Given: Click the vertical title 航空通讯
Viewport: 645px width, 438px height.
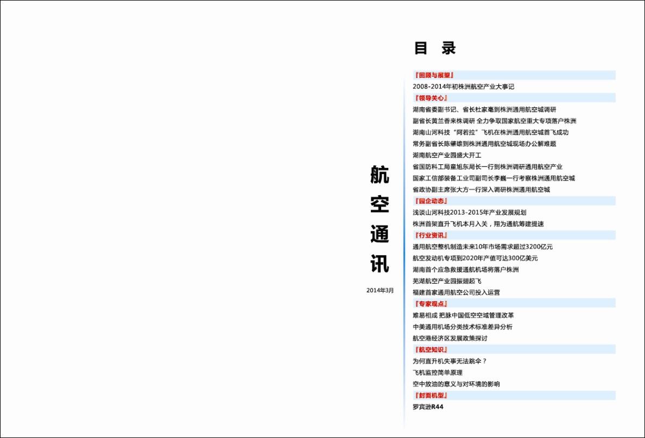Looking at the screenshot, I should pos(380,219).
